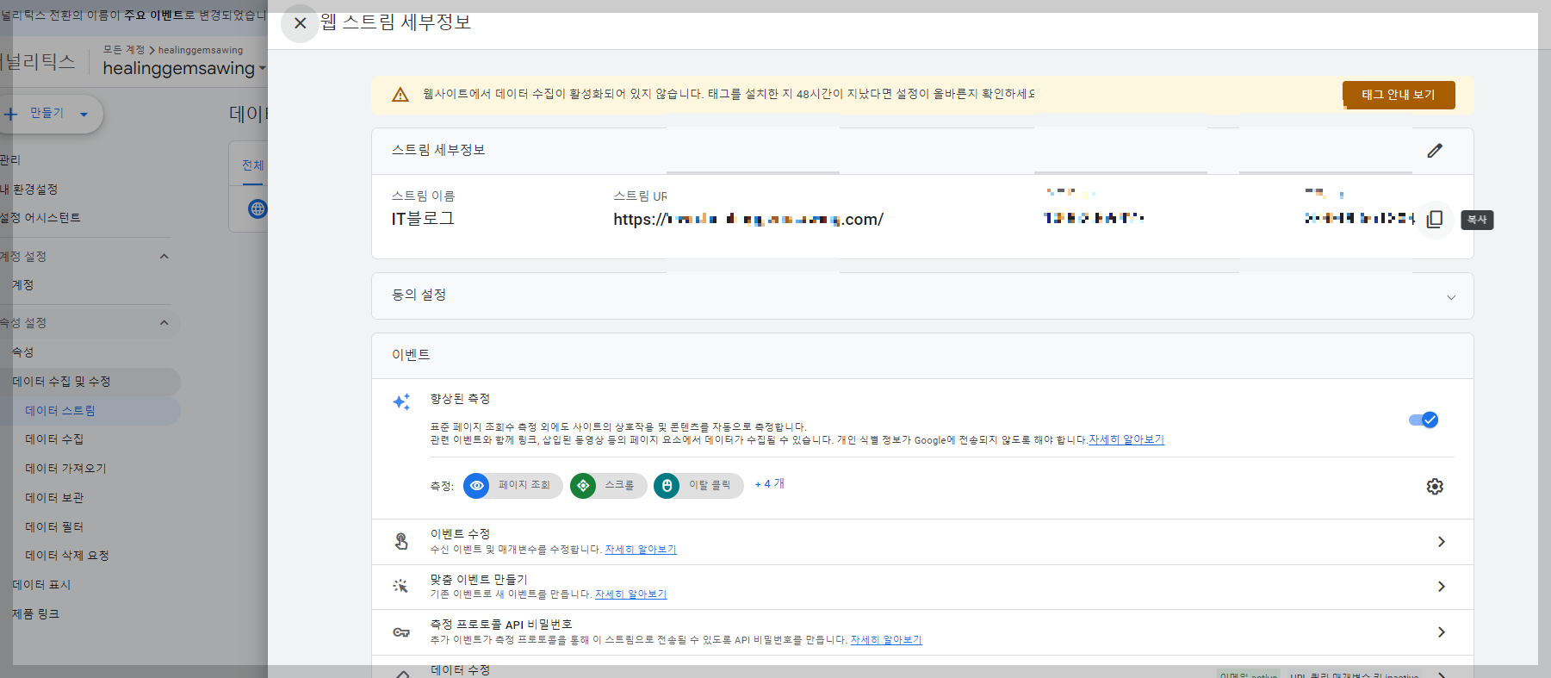Click the IT블로그 stream name
Screen dimensions: 1551x678
[x=423, y=219]
